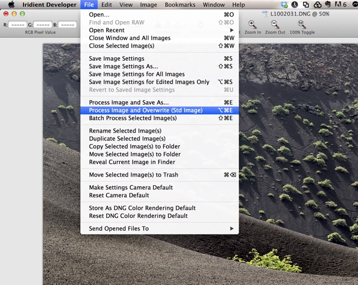
Task: Click the Adobe 6 menu bar icon
Action: click(340, 5)
